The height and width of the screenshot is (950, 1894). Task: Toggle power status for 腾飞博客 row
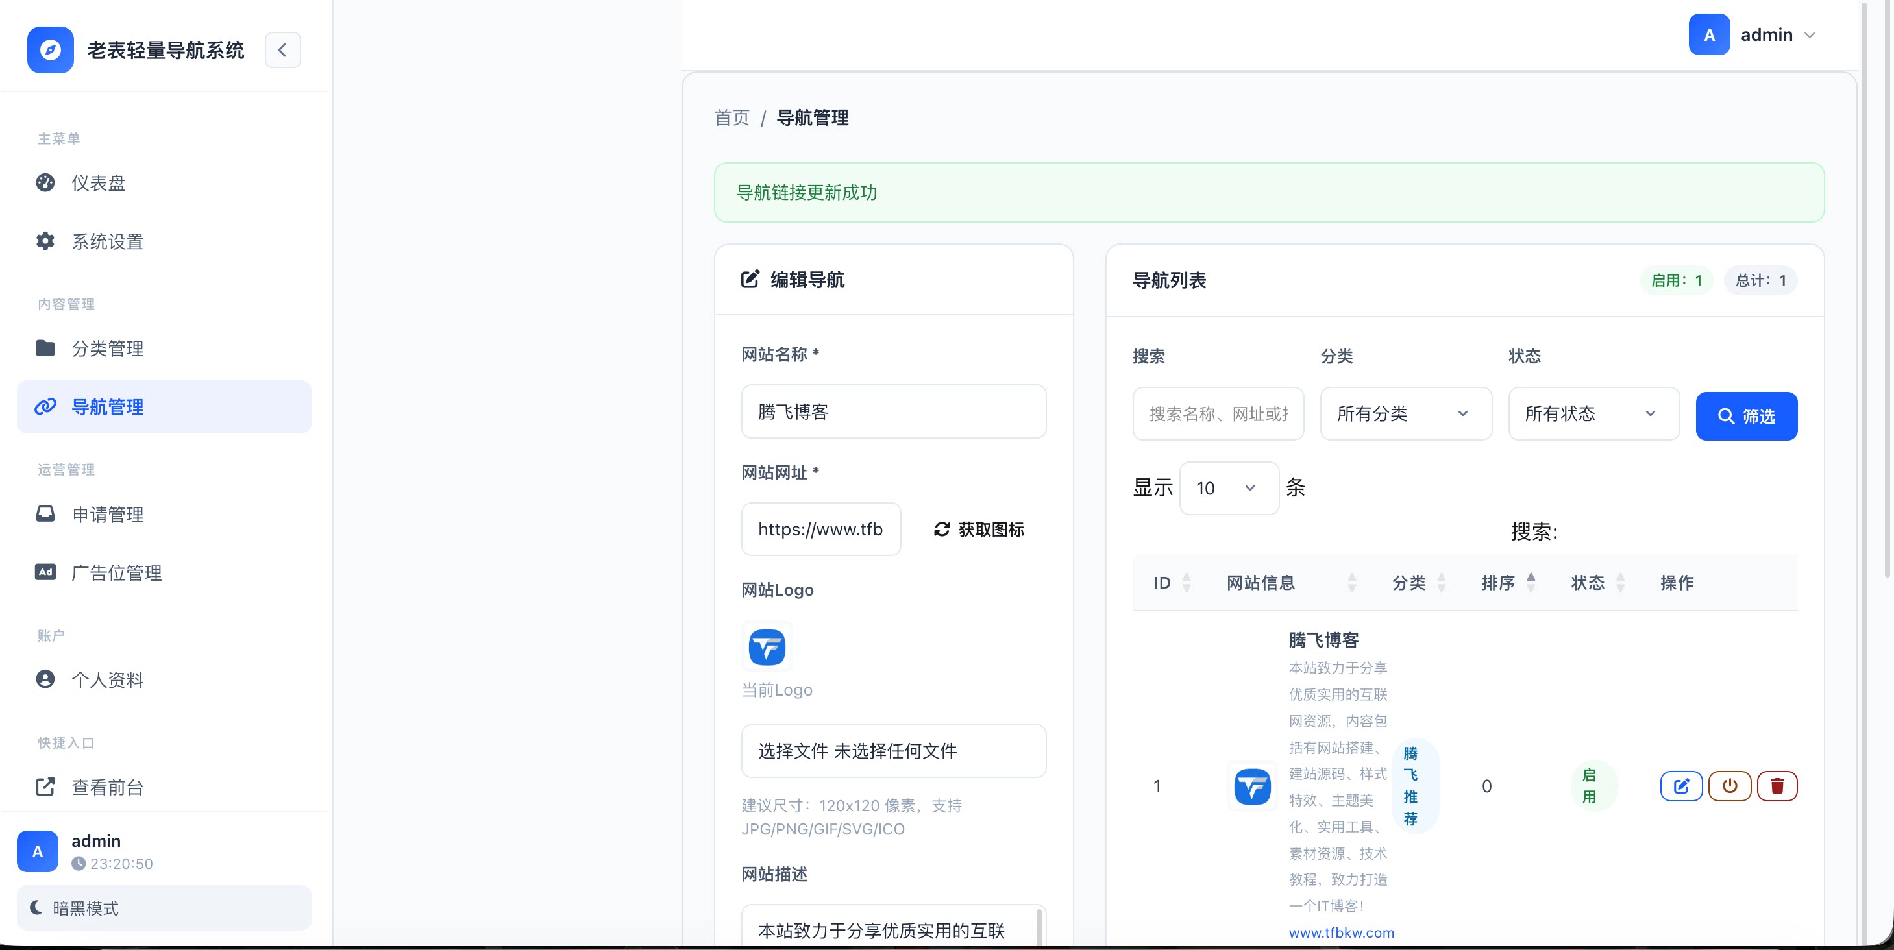coord(1729,786)
